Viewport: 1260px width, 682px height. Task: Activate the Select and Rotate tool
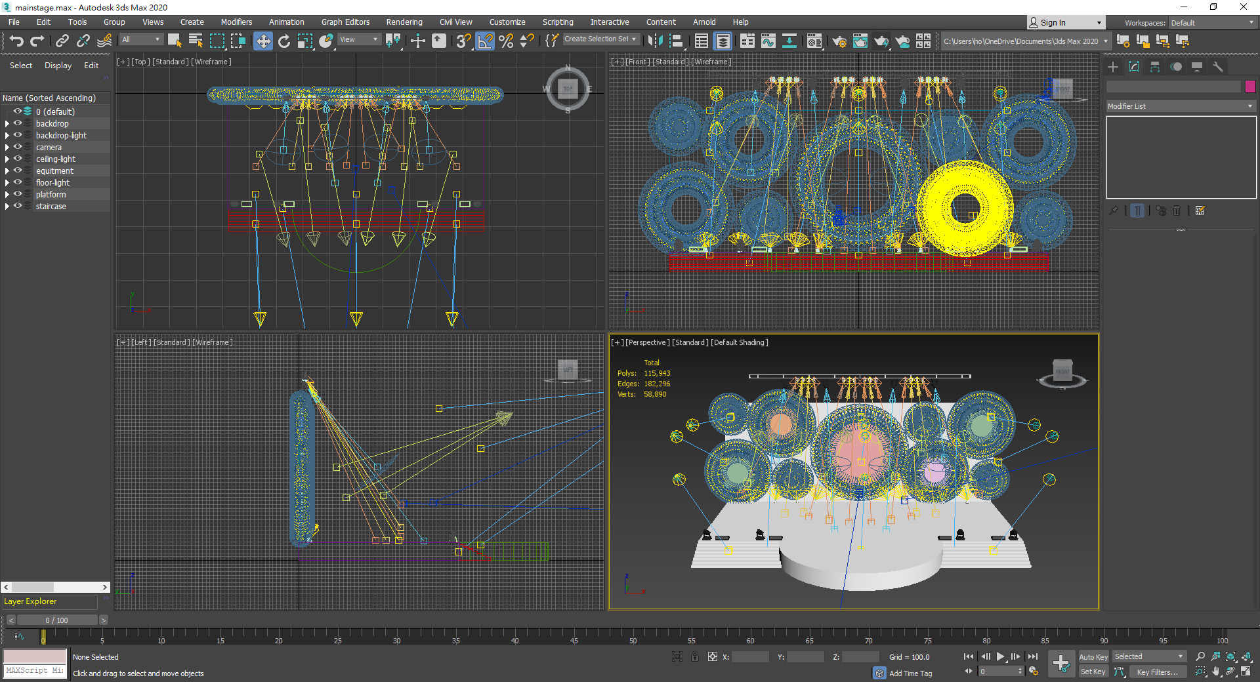click(x=284, y=41)
